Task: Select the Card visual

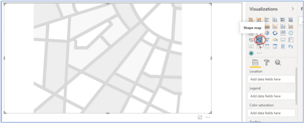Action: 283,40
